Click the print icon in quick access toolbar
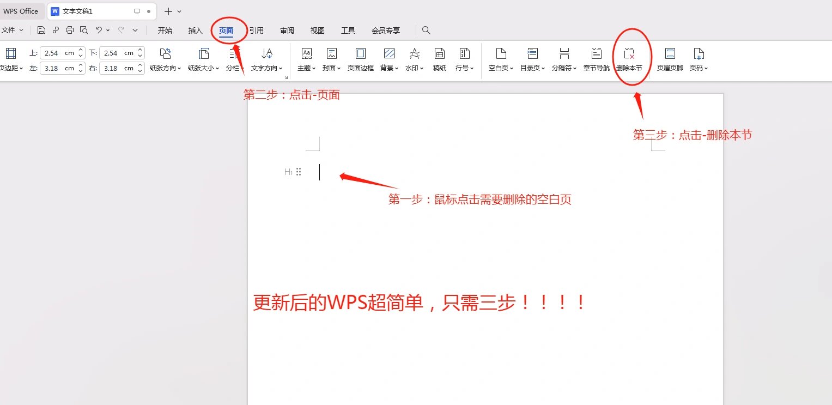The height and width of the screenshot is (405, 832). click(x=70, y=31)
